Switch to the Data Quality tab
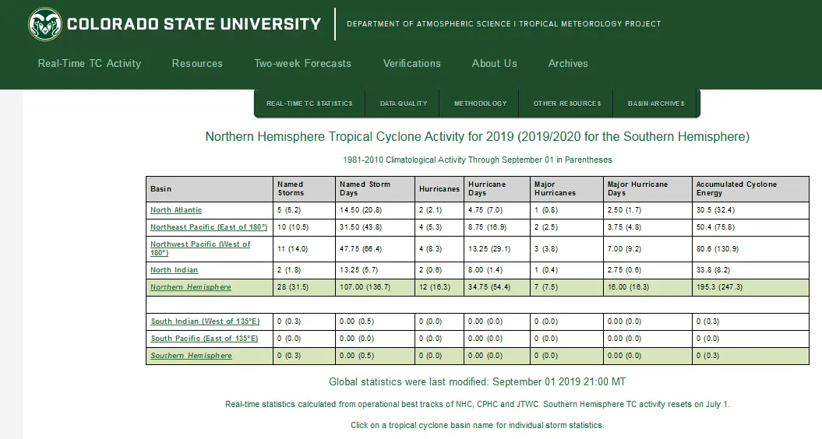Screen dimensions: 822x439 403,104
